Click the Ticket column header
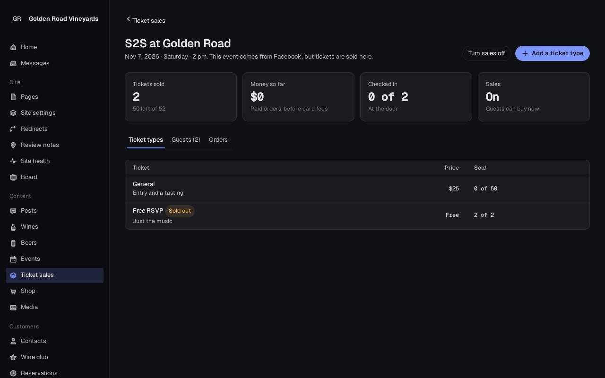Image resolution: width=605 pixels, height=378 pixels. tap(141, 168)
